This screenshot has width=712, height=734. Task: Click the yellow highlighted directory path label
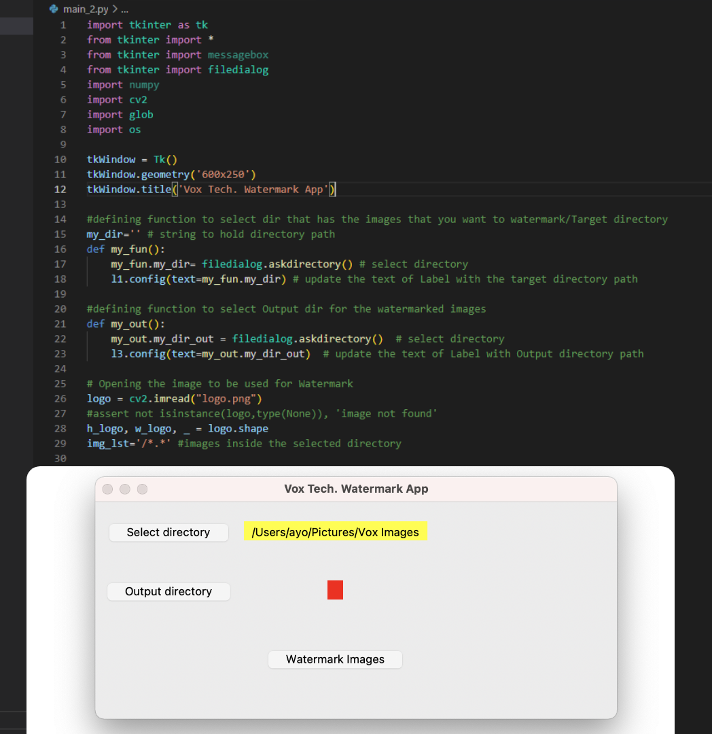pos(336,532)
